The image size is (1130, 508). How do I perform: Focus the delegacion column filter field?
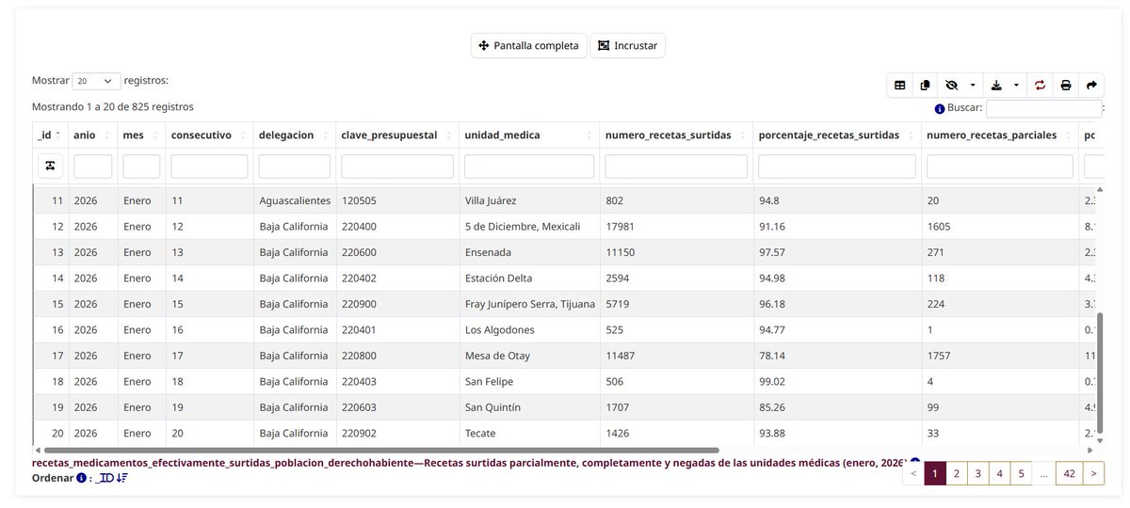click(294, 166)
